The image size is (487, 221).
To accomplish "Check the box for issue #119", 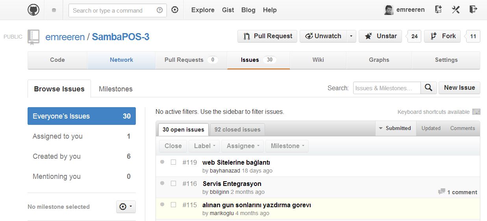I will coord(173,162).
